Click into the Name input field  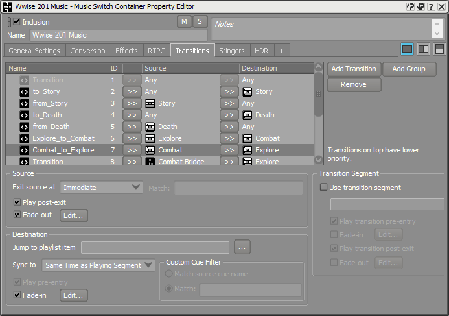[x=119, y=35]
